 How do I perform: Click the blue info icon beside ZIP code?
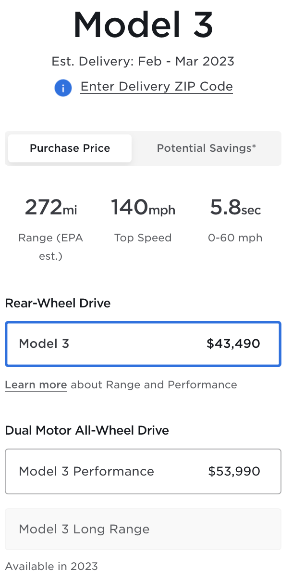click(x=63, y=88)
